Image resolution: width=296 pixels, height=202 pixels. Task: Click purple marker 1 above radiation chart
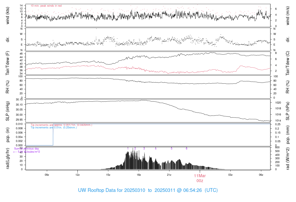[128, 149]
